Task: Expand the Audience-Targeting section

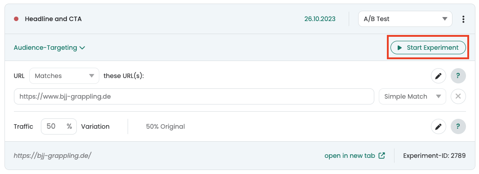Action: coord(49,48)
